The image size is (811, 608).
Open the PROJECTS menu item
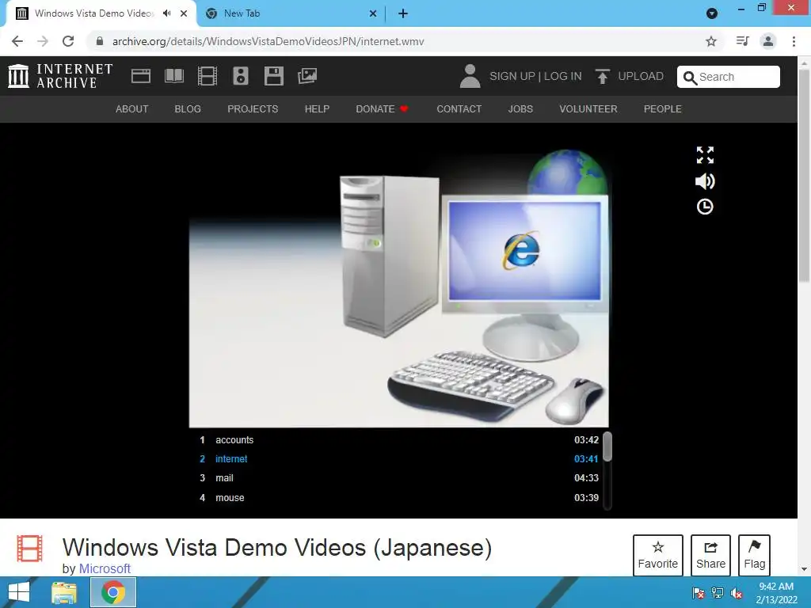(253, 109)
